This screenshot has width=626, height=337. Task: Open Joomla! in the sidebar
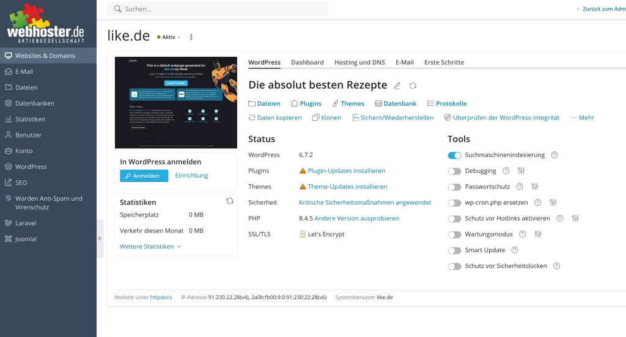[48, 239]
